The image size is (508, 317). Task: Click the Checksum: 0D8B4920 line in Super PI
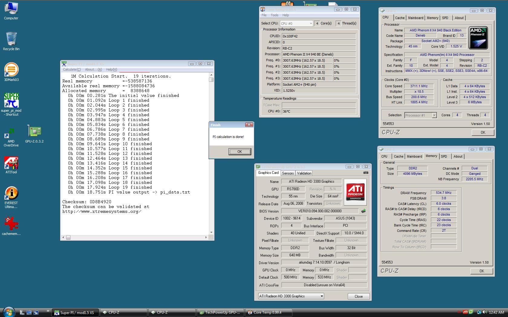[87, 202]
